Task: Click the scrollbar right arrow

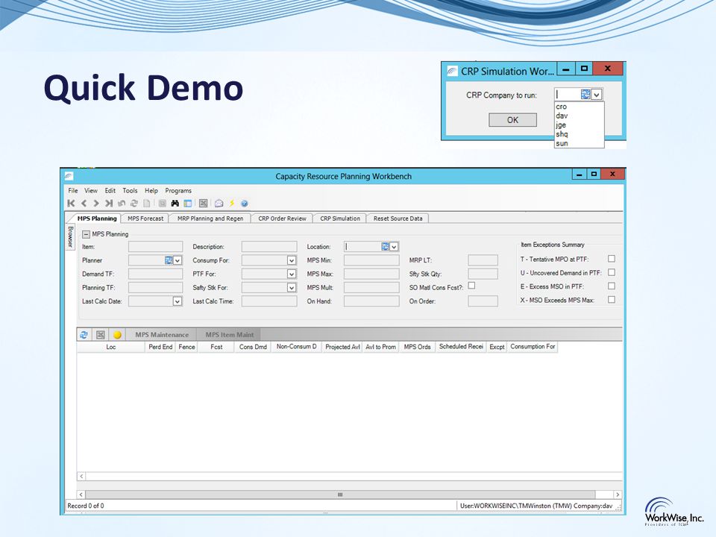Action: pos(618,494)
